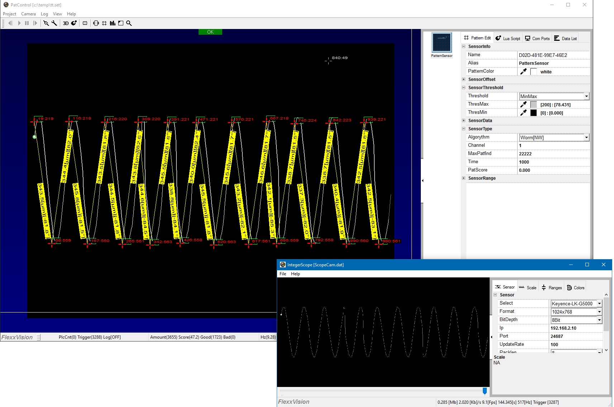The height and width of the screenshot is (407, 614).
Task: Click the ThresMin eyedropper icon
Action: click(x=523, y=113)
